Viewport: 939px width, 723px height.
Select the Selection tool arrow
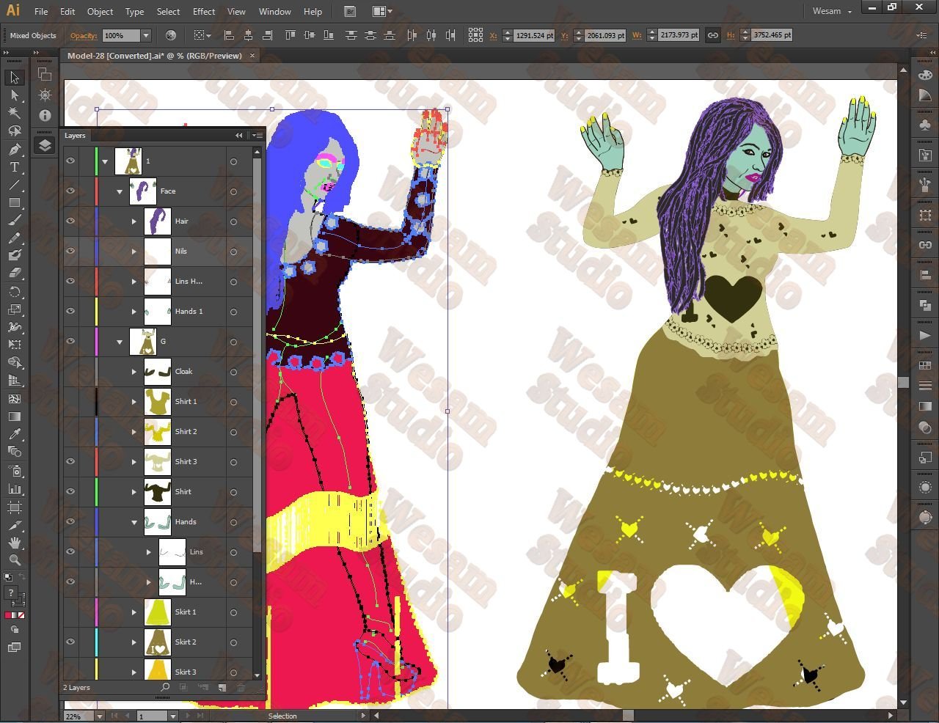point(15,78)
